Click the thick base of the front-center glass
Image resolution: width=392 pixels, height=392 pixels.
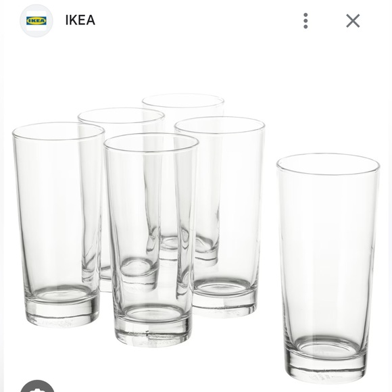(x=153, y=326)
